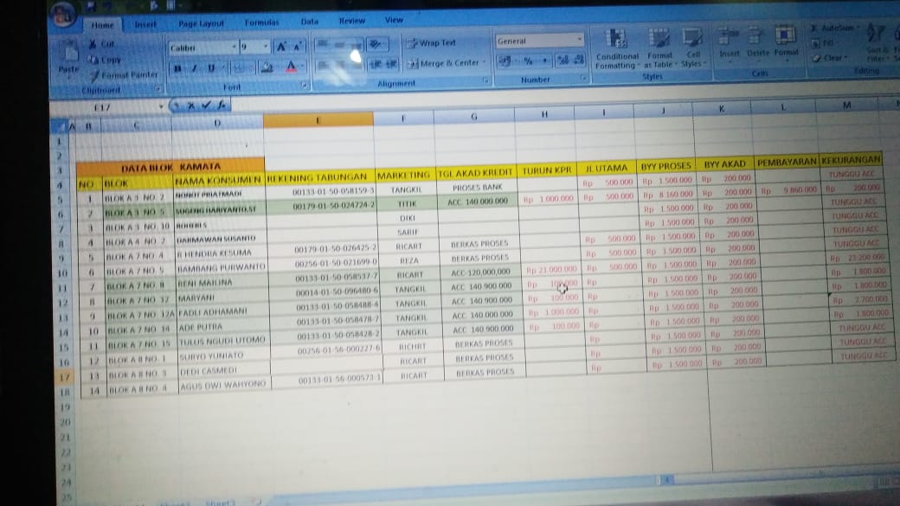Open the Review tab

point(352,21)
